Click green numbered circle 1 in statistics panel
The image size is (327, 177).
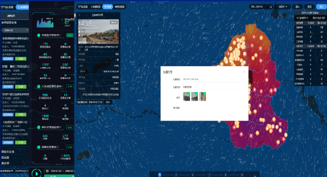tap(38, 35)
